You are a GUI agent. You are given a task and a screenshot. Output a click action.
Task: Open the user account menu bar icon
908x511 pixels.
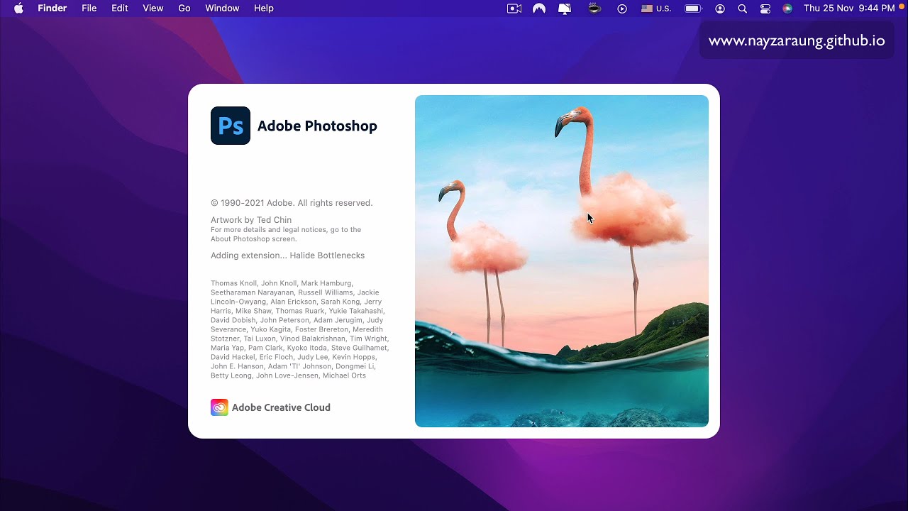point(720,9)
